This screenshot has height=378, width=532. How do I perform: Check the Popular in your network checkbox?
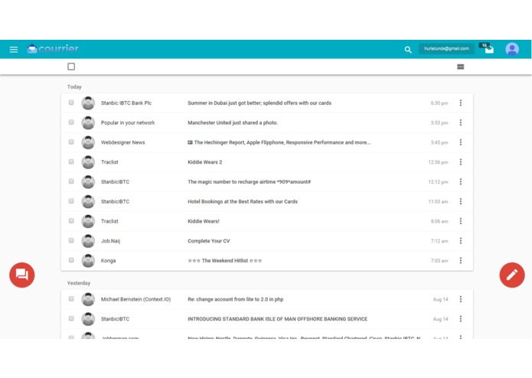(71, 122)
